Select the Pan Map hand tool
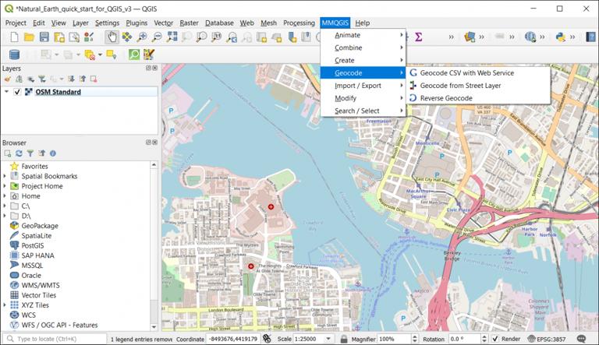This screenshot has height=345, width=599. coord(112,37)
